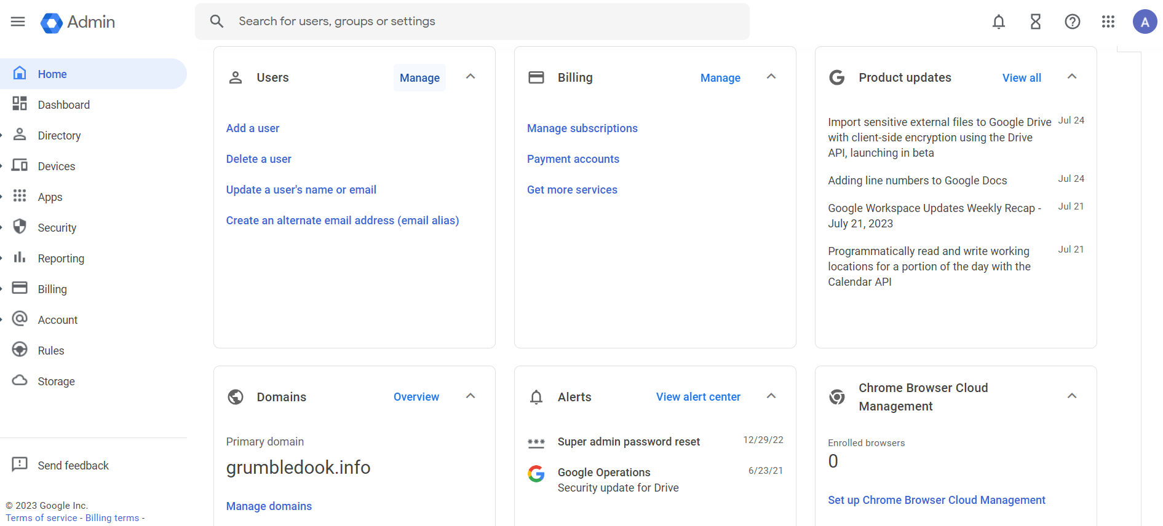This screenshot has height=526, width=1163.
Task: Click the search users, groups or settings field
Action: (x=472, y=22)
